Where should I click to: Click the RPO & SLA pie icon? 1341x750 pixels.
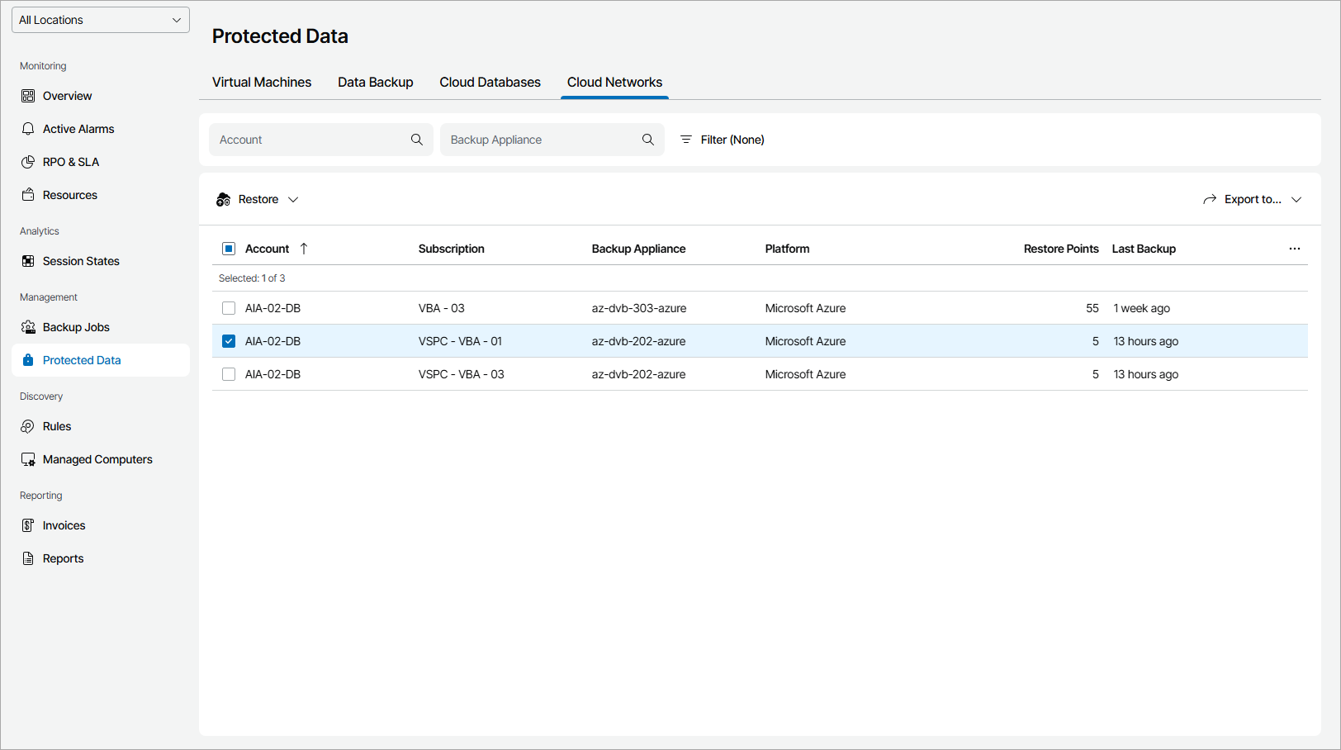(28, 162)
